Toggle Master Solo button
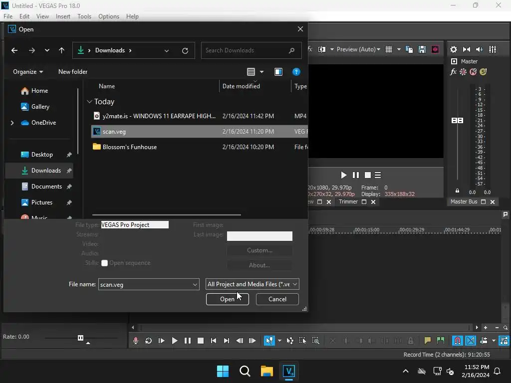Screen dimensions: 511x383 click(483, 72)
